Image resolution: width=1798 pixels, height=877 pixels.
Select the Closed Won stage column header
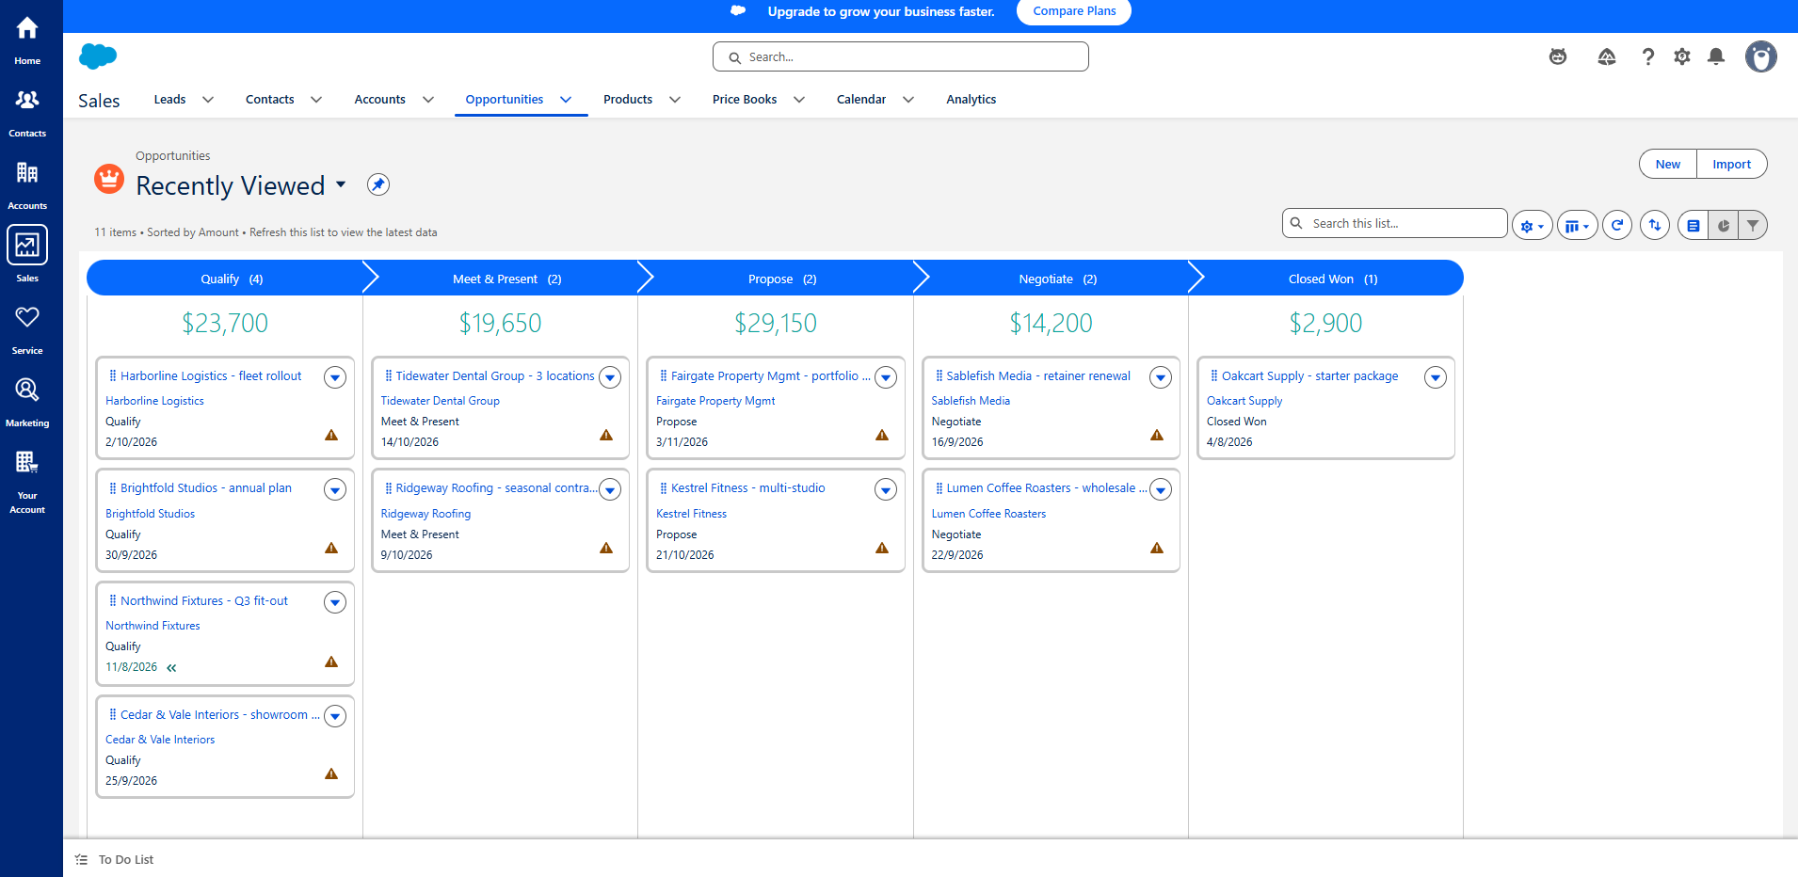pyautogui.click(x=1325, y=279)
